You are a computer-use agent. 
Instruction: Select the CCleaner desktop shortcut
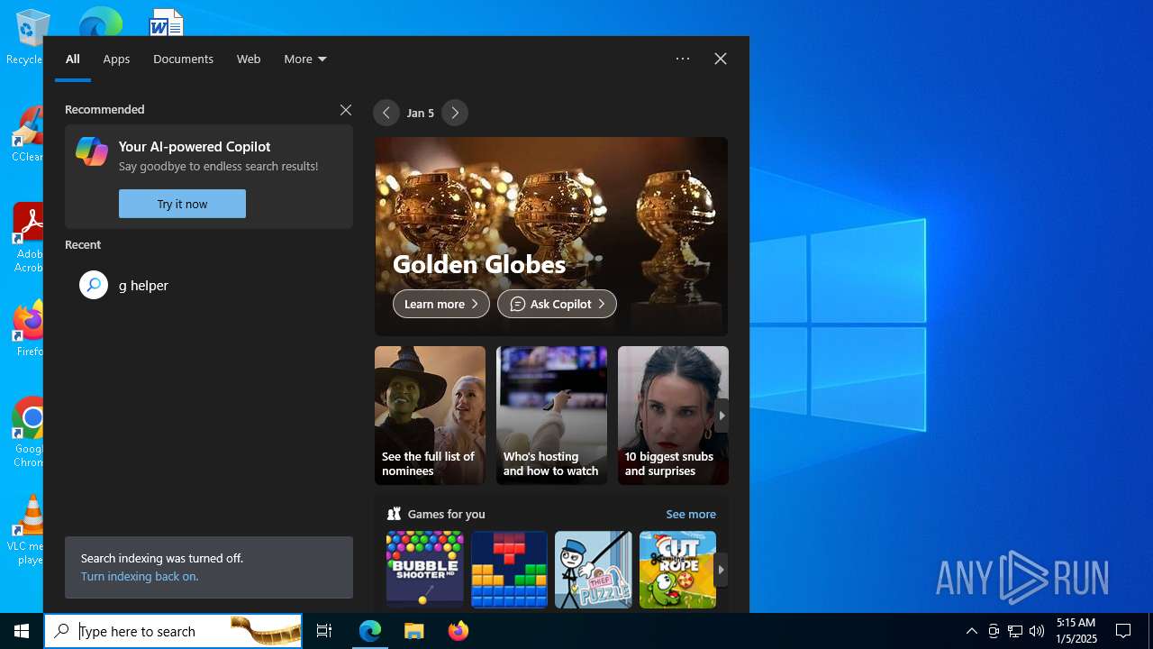[x=27, y=135]
